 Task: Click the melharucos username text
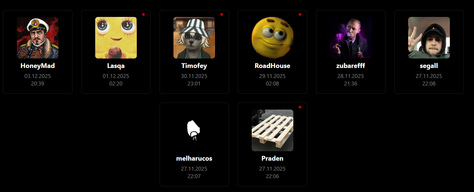click(x=194, y=158)
